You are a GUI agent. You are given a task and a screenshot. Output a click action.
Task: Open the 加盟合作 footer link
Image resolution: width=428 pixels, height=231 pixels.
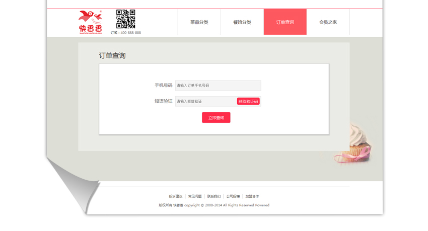pyautogui.click(x=252, y=196)
